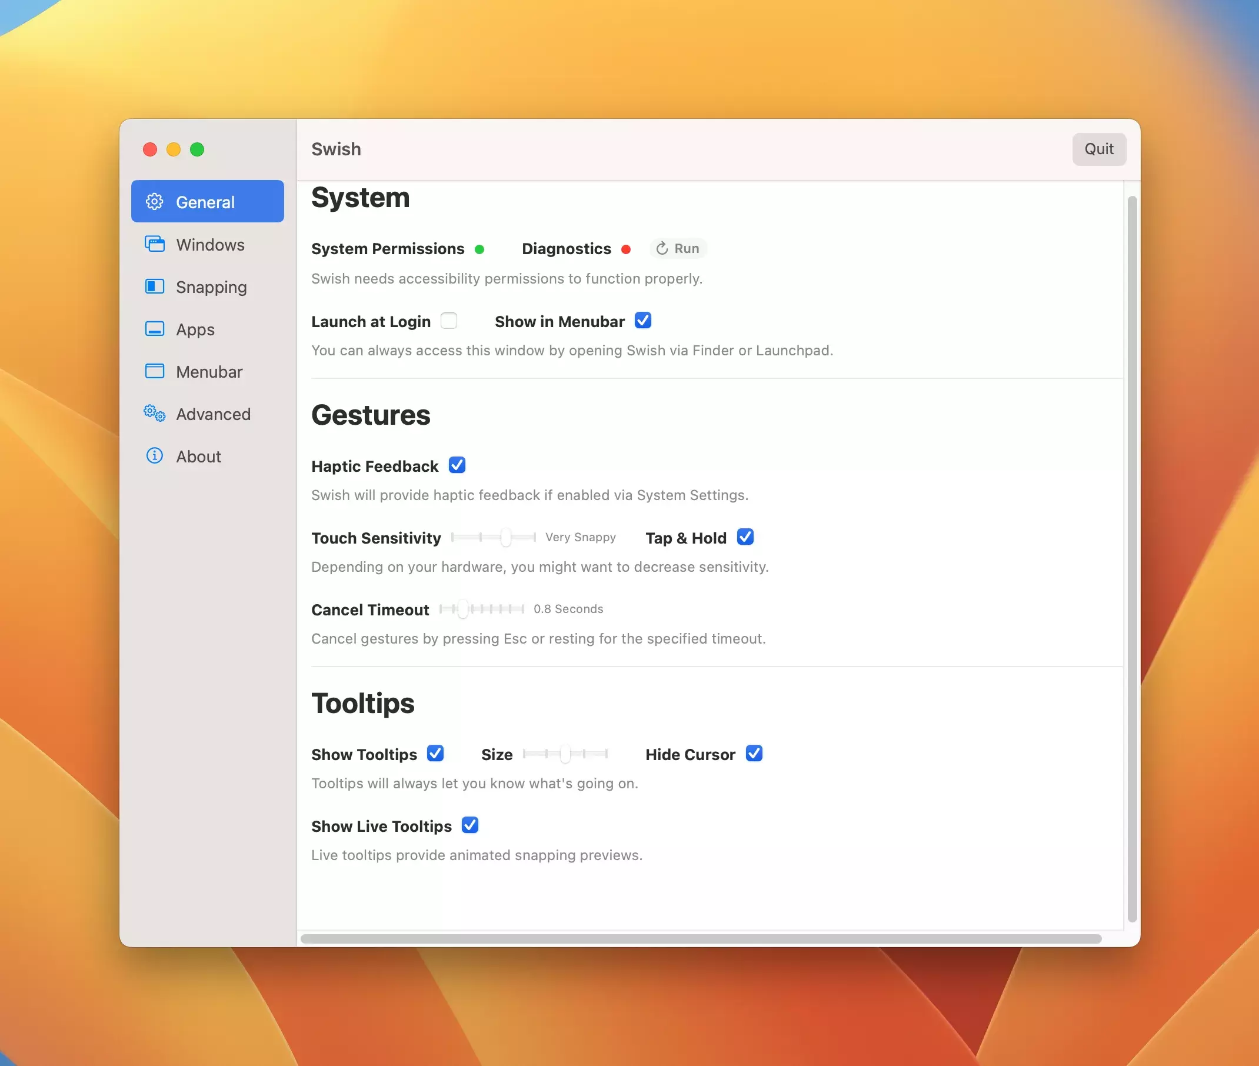
Task: Click the Windows icon in sidebar
Action: click(155, 244)
